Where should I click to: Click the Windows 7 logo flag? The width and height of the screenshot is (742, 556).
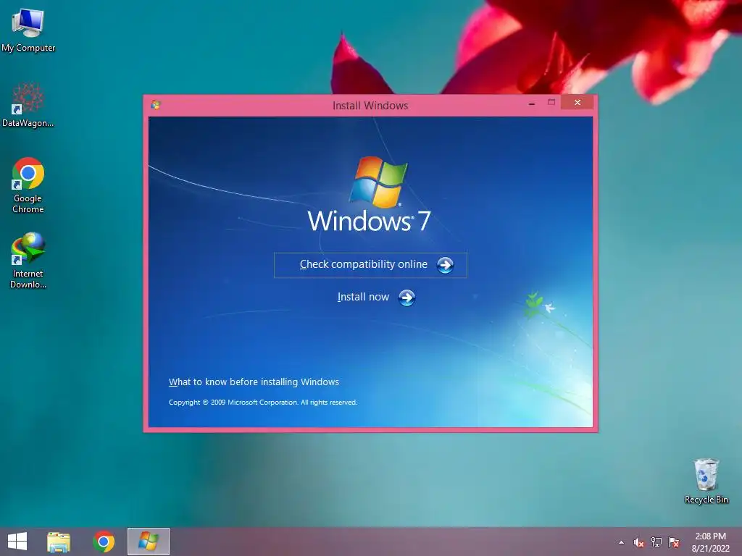click(x=378, y=182)
